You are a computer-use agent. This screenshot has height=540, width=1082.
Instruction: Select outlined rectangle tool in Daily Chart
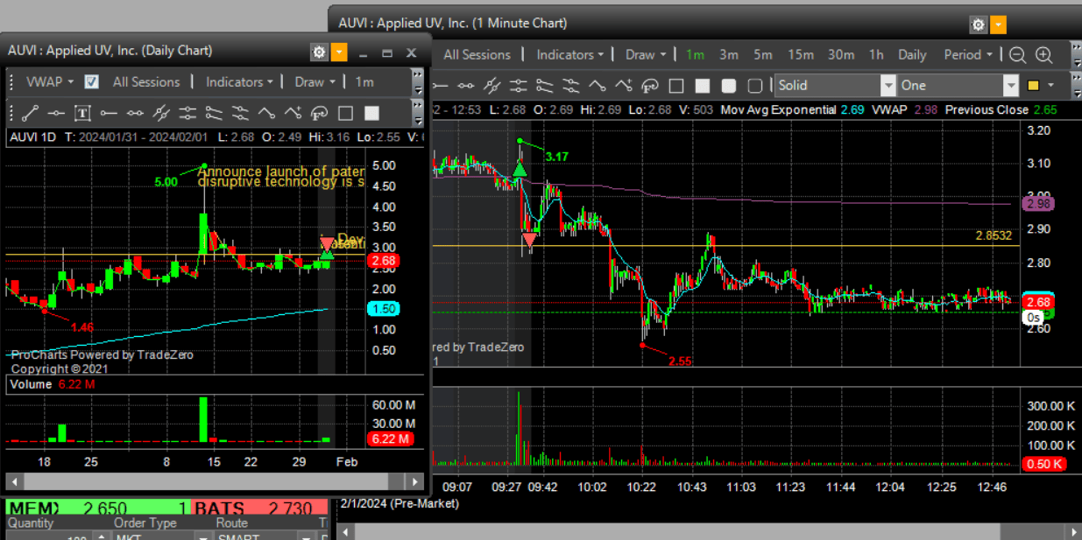pyautogui.click(x=345, y=113)
